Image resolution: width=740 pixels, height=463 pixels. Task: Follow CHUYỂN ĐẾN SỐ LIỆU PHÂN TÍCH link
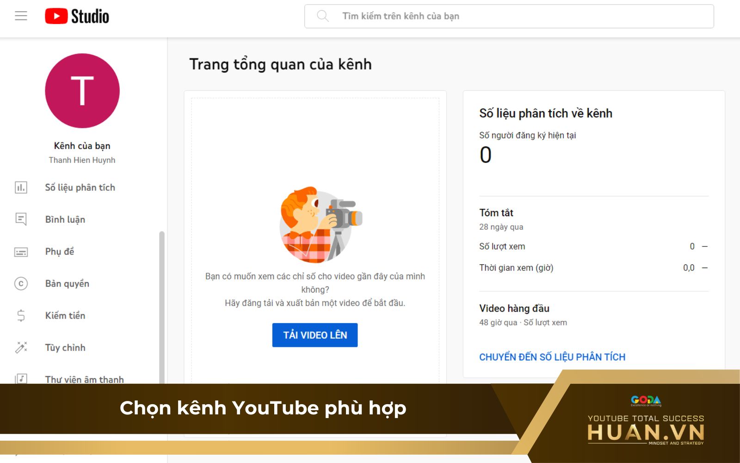(552, 357)
